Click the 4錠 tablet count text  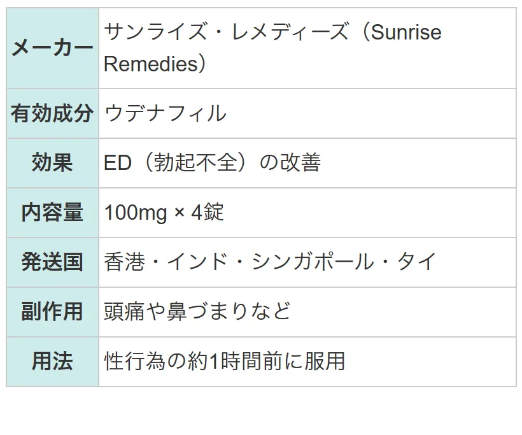[x=208, y=212]
